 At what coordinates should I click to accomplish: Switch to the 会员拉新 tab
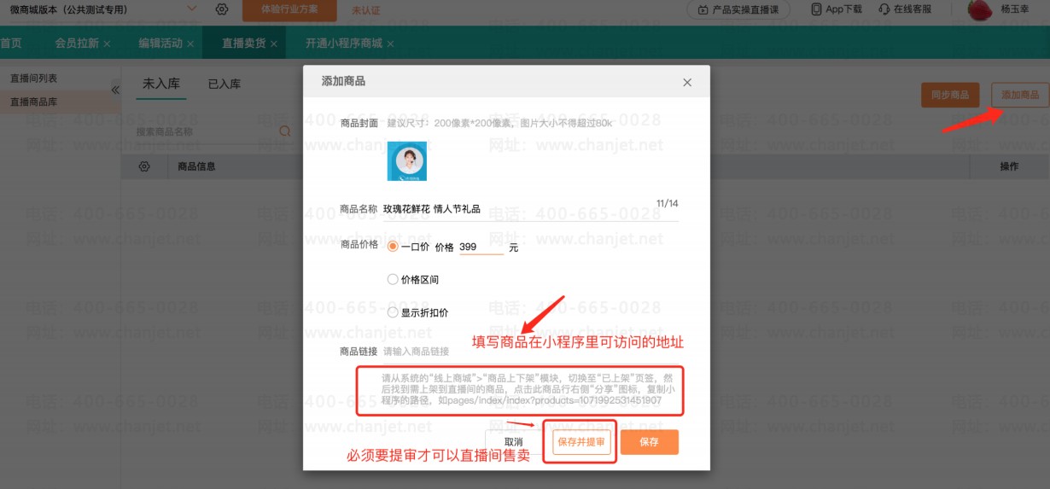[x=77, y=43]
